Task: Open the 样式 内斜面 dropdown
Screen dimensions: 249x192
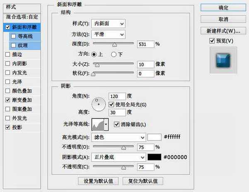Action: tap(110, 24)
